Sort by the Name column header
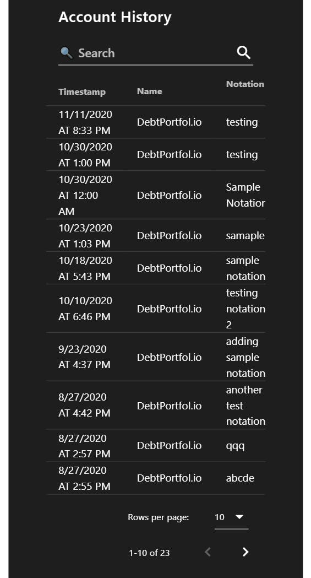The height and width of the screenshot is (578, 311). coord(149,91)
